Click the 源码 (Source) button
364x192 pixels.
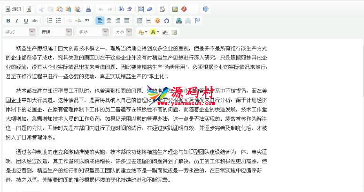click(x=13, y=9)
